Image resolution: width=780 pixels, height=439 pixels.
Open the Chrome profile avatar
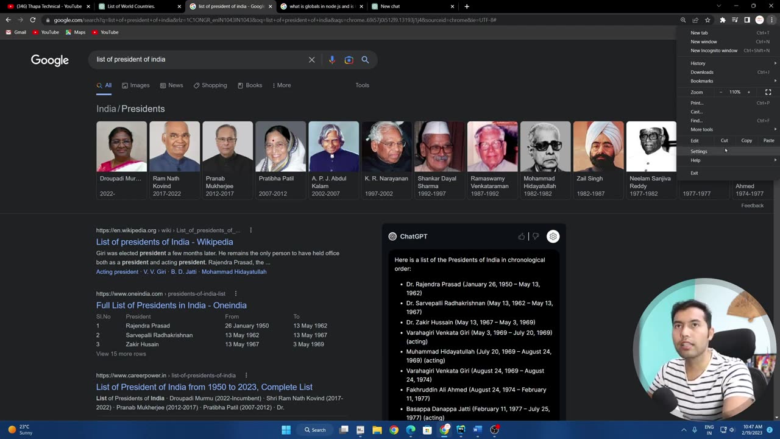pos(759,20)
